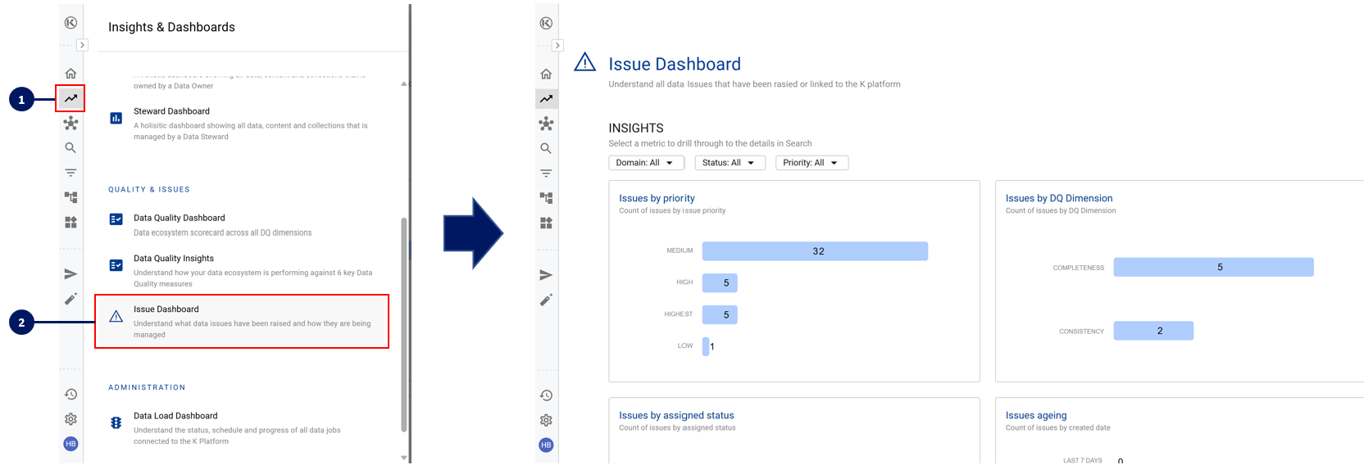Click the HB user avatar in right sidebar
The height and width of the screenshot is (465, 1364).
(546, 445)
